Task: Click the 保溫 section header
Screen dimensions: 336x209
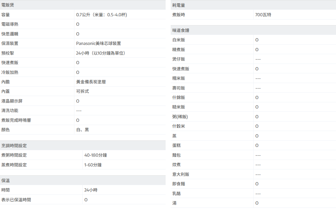Action: pyautogui.click(x=6, y=180)
